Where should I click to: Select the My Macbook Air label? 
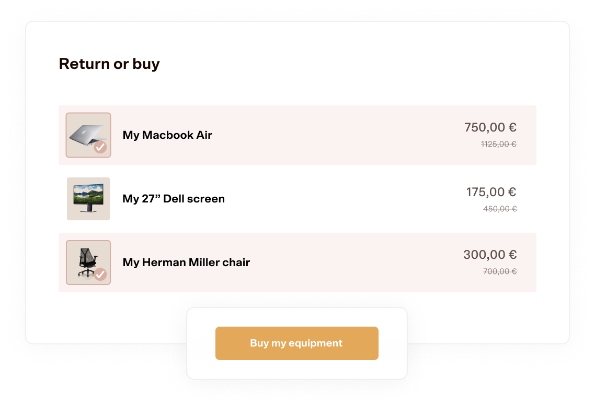167,135
